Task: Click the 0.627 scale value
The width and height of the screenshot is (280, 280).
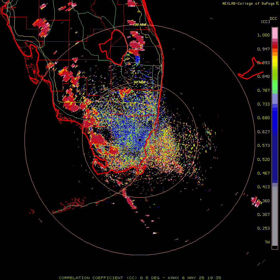Action: tap(264, 132)
